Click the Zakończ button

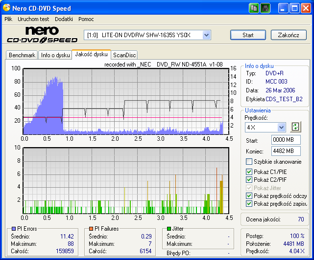pos(289,35)
